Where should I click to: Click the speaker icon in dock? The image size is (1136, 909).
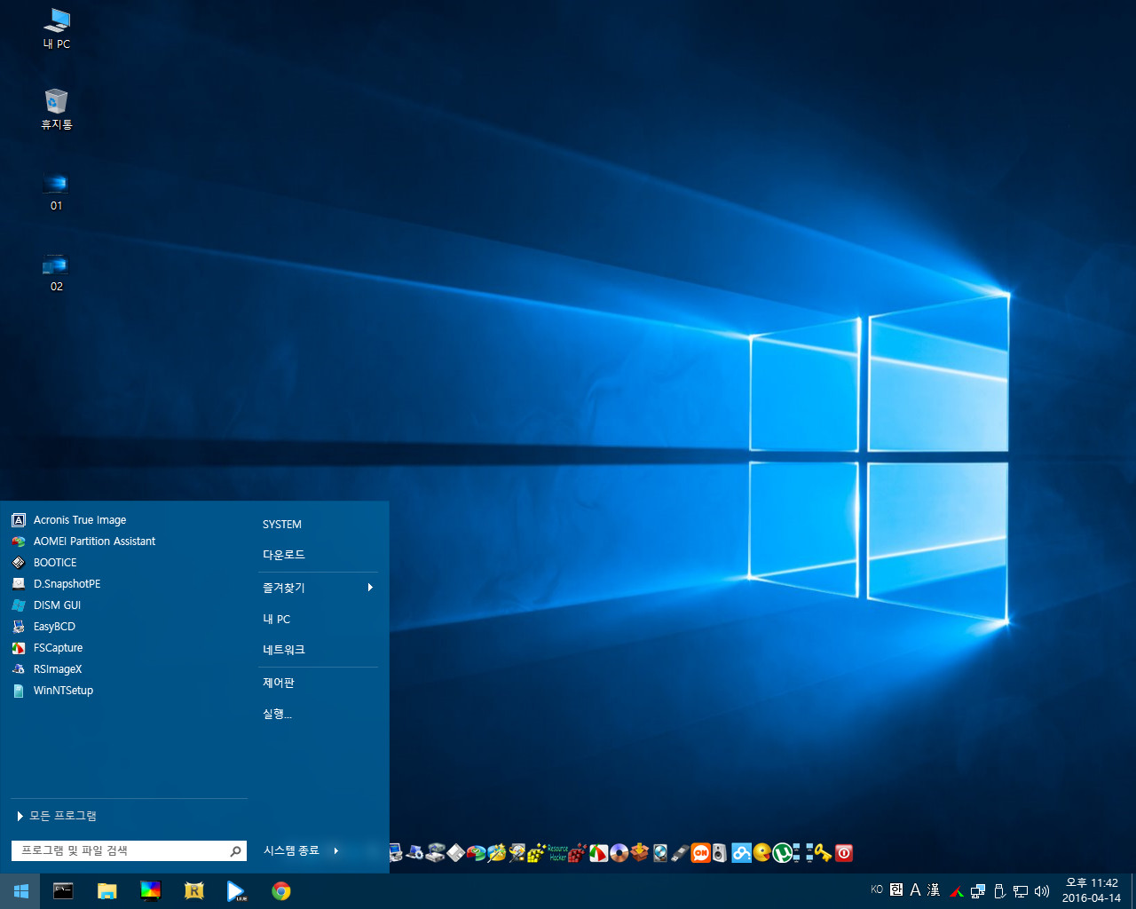[x=720, y=853]
